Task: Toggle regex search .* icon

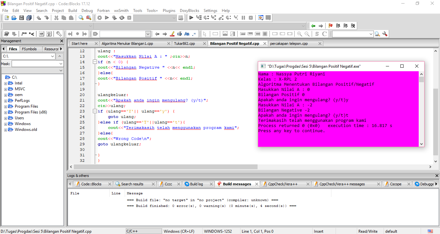Action: (194, 34)
